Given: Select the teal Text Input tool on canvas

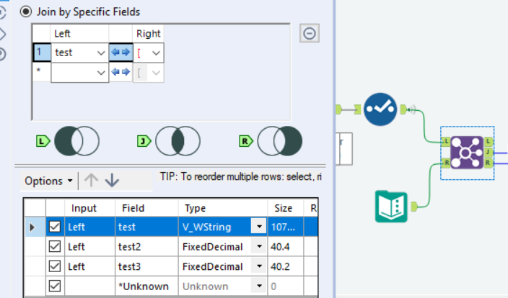Looking at the screenshot, I should (391, 207).
